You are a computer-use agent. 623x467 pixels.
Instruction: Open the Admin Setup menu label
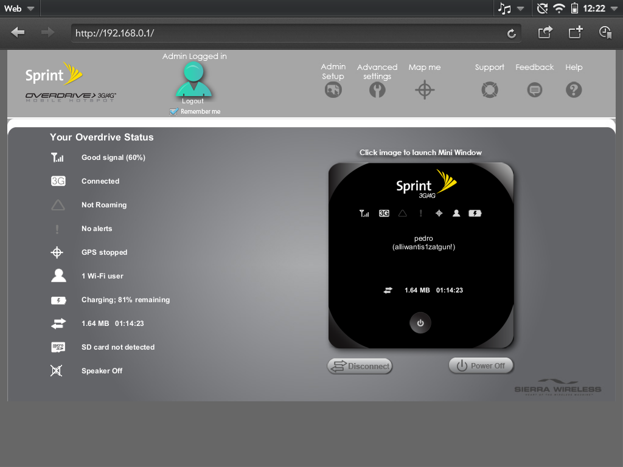[x=333, y=72]
